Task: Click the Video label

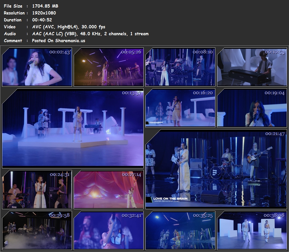Action: click(x=10, y=27)
